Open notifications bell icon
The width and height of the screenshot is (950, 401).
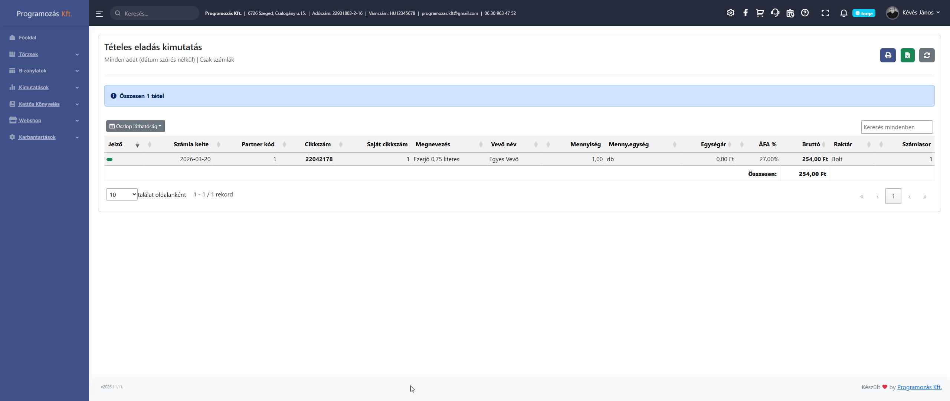tap(843, 13)
